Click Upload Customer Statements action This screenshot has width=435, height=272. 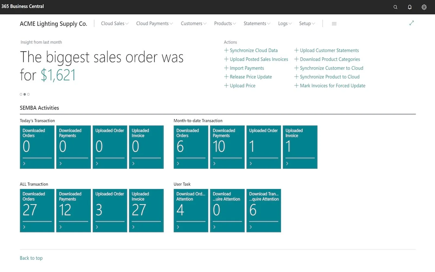(329, 50)
